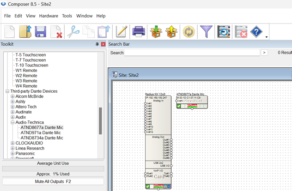The height and width of the screenshot is (191, 292).
Task: Open the Tools menu
Action: coord(67,16)
